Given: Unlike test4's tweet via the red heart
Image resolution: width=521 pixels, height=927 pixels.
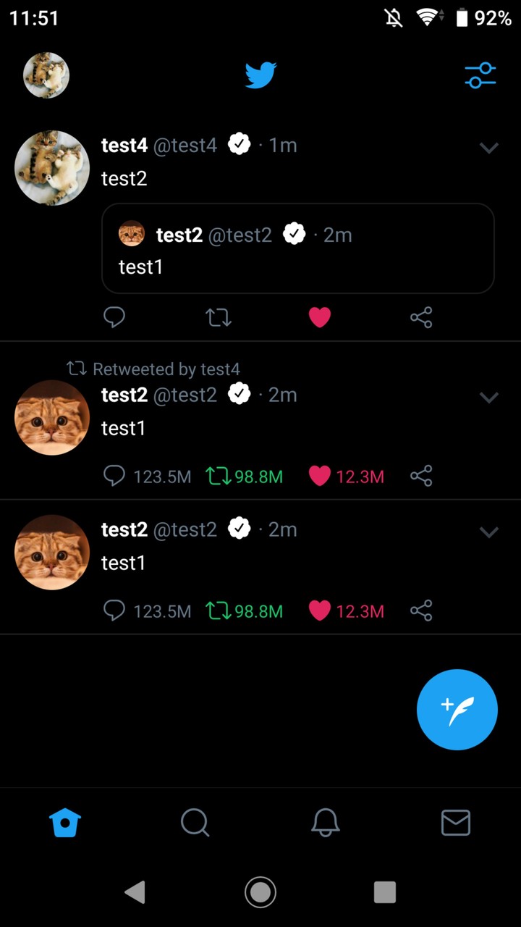Looking at the screenshot, I should tap(320, 317).
